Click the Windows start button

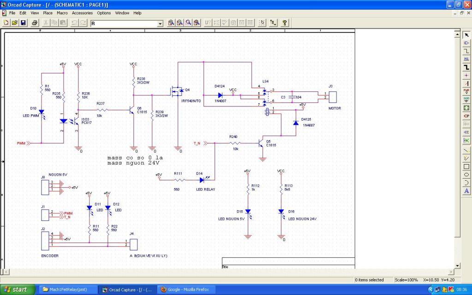(18, 289)
